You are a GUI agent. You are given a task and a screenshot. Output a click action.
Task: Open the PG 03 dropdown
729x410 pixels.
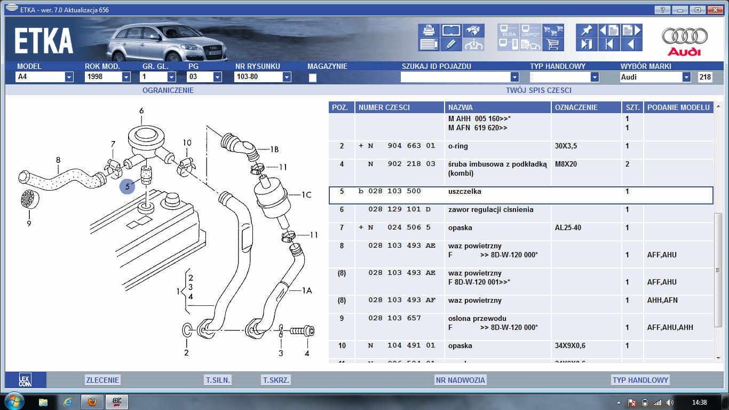[217, 77]
